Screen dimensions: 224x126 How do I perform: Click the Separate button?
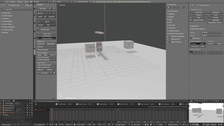tap(51, 17)
